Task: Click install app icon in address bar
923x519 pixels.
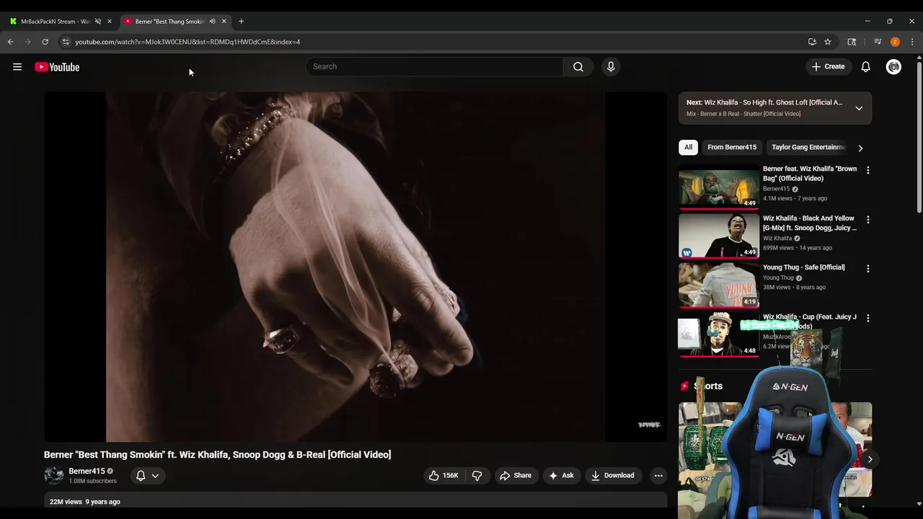Action: [812, 42]
